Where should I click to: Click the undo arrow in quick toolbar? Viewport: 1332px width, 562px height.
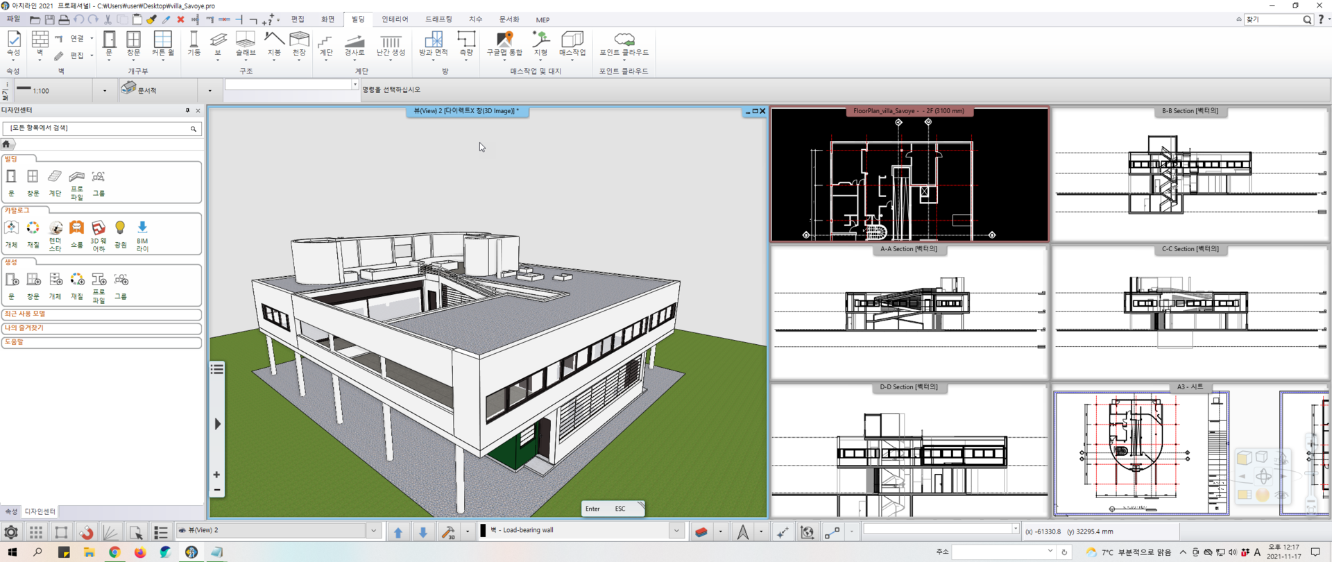(x=79, y=19)
